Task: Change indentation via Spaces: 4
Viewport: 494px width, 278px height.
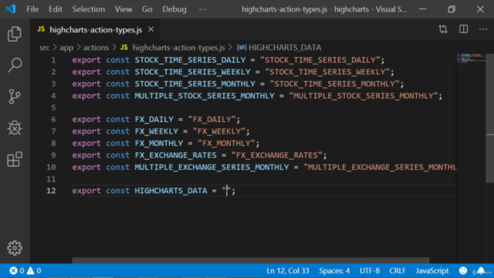Action: pos(334,271)
